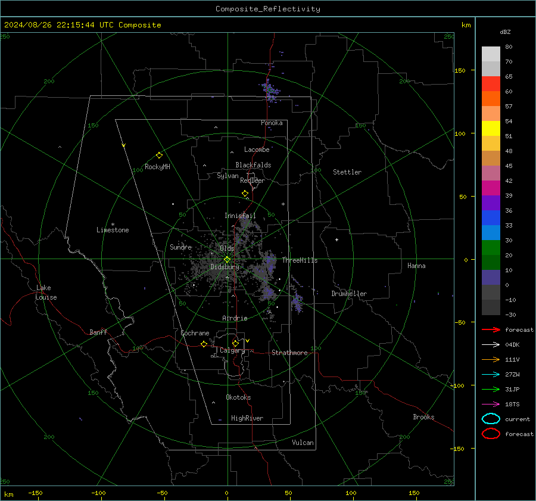
Task: Click the Blackfalds city label
Action: coord(253,165)
